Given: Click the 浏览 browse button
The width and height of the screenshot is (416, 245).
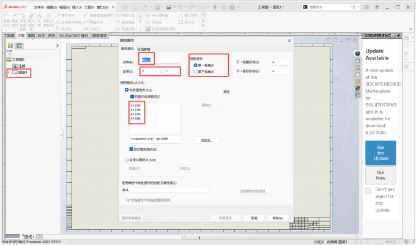Looking at the screenshot, I should [206, 140].
